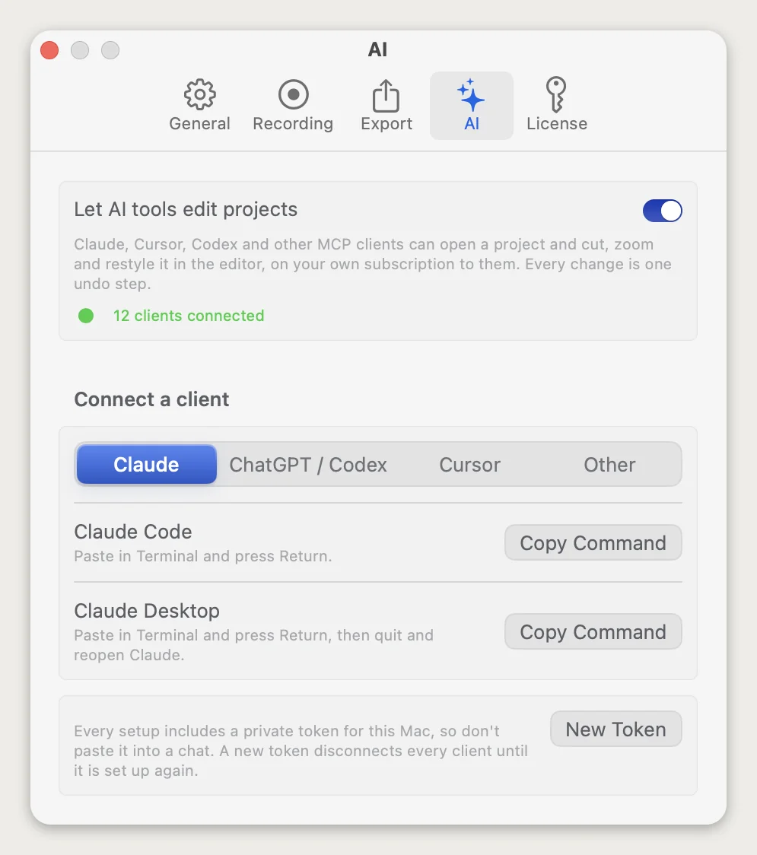The height and width of the screenshot is (855, 757).
Task: Click the "12 clients connected" status text
Action: pyautogui.click(x=189, y=316)
